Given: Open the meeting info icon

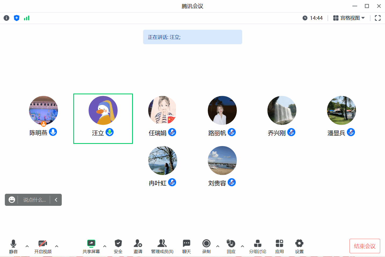Looking at the screenshot, I should [6, 18].
